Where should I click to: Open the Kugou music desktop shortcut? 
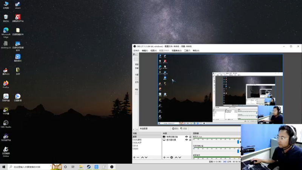(18, 58)
